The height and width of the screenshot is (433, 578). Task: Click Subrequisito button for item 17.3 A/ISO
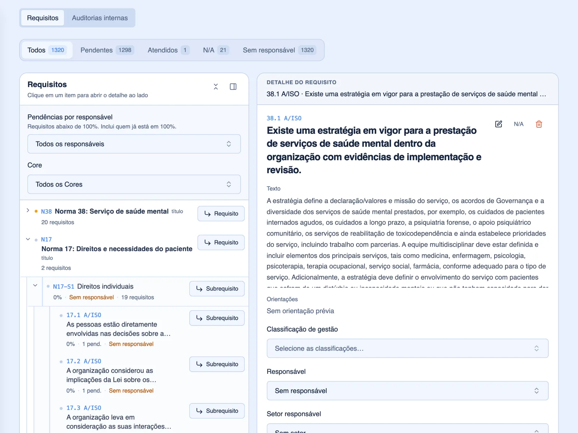(217, 411)
